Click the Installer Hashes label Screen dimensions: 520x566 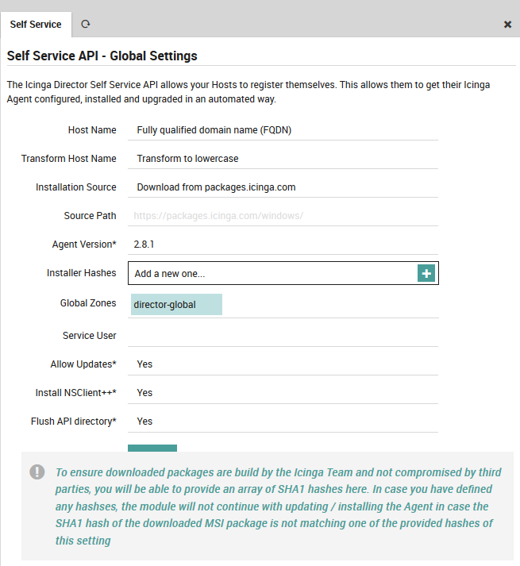point(81,273)
